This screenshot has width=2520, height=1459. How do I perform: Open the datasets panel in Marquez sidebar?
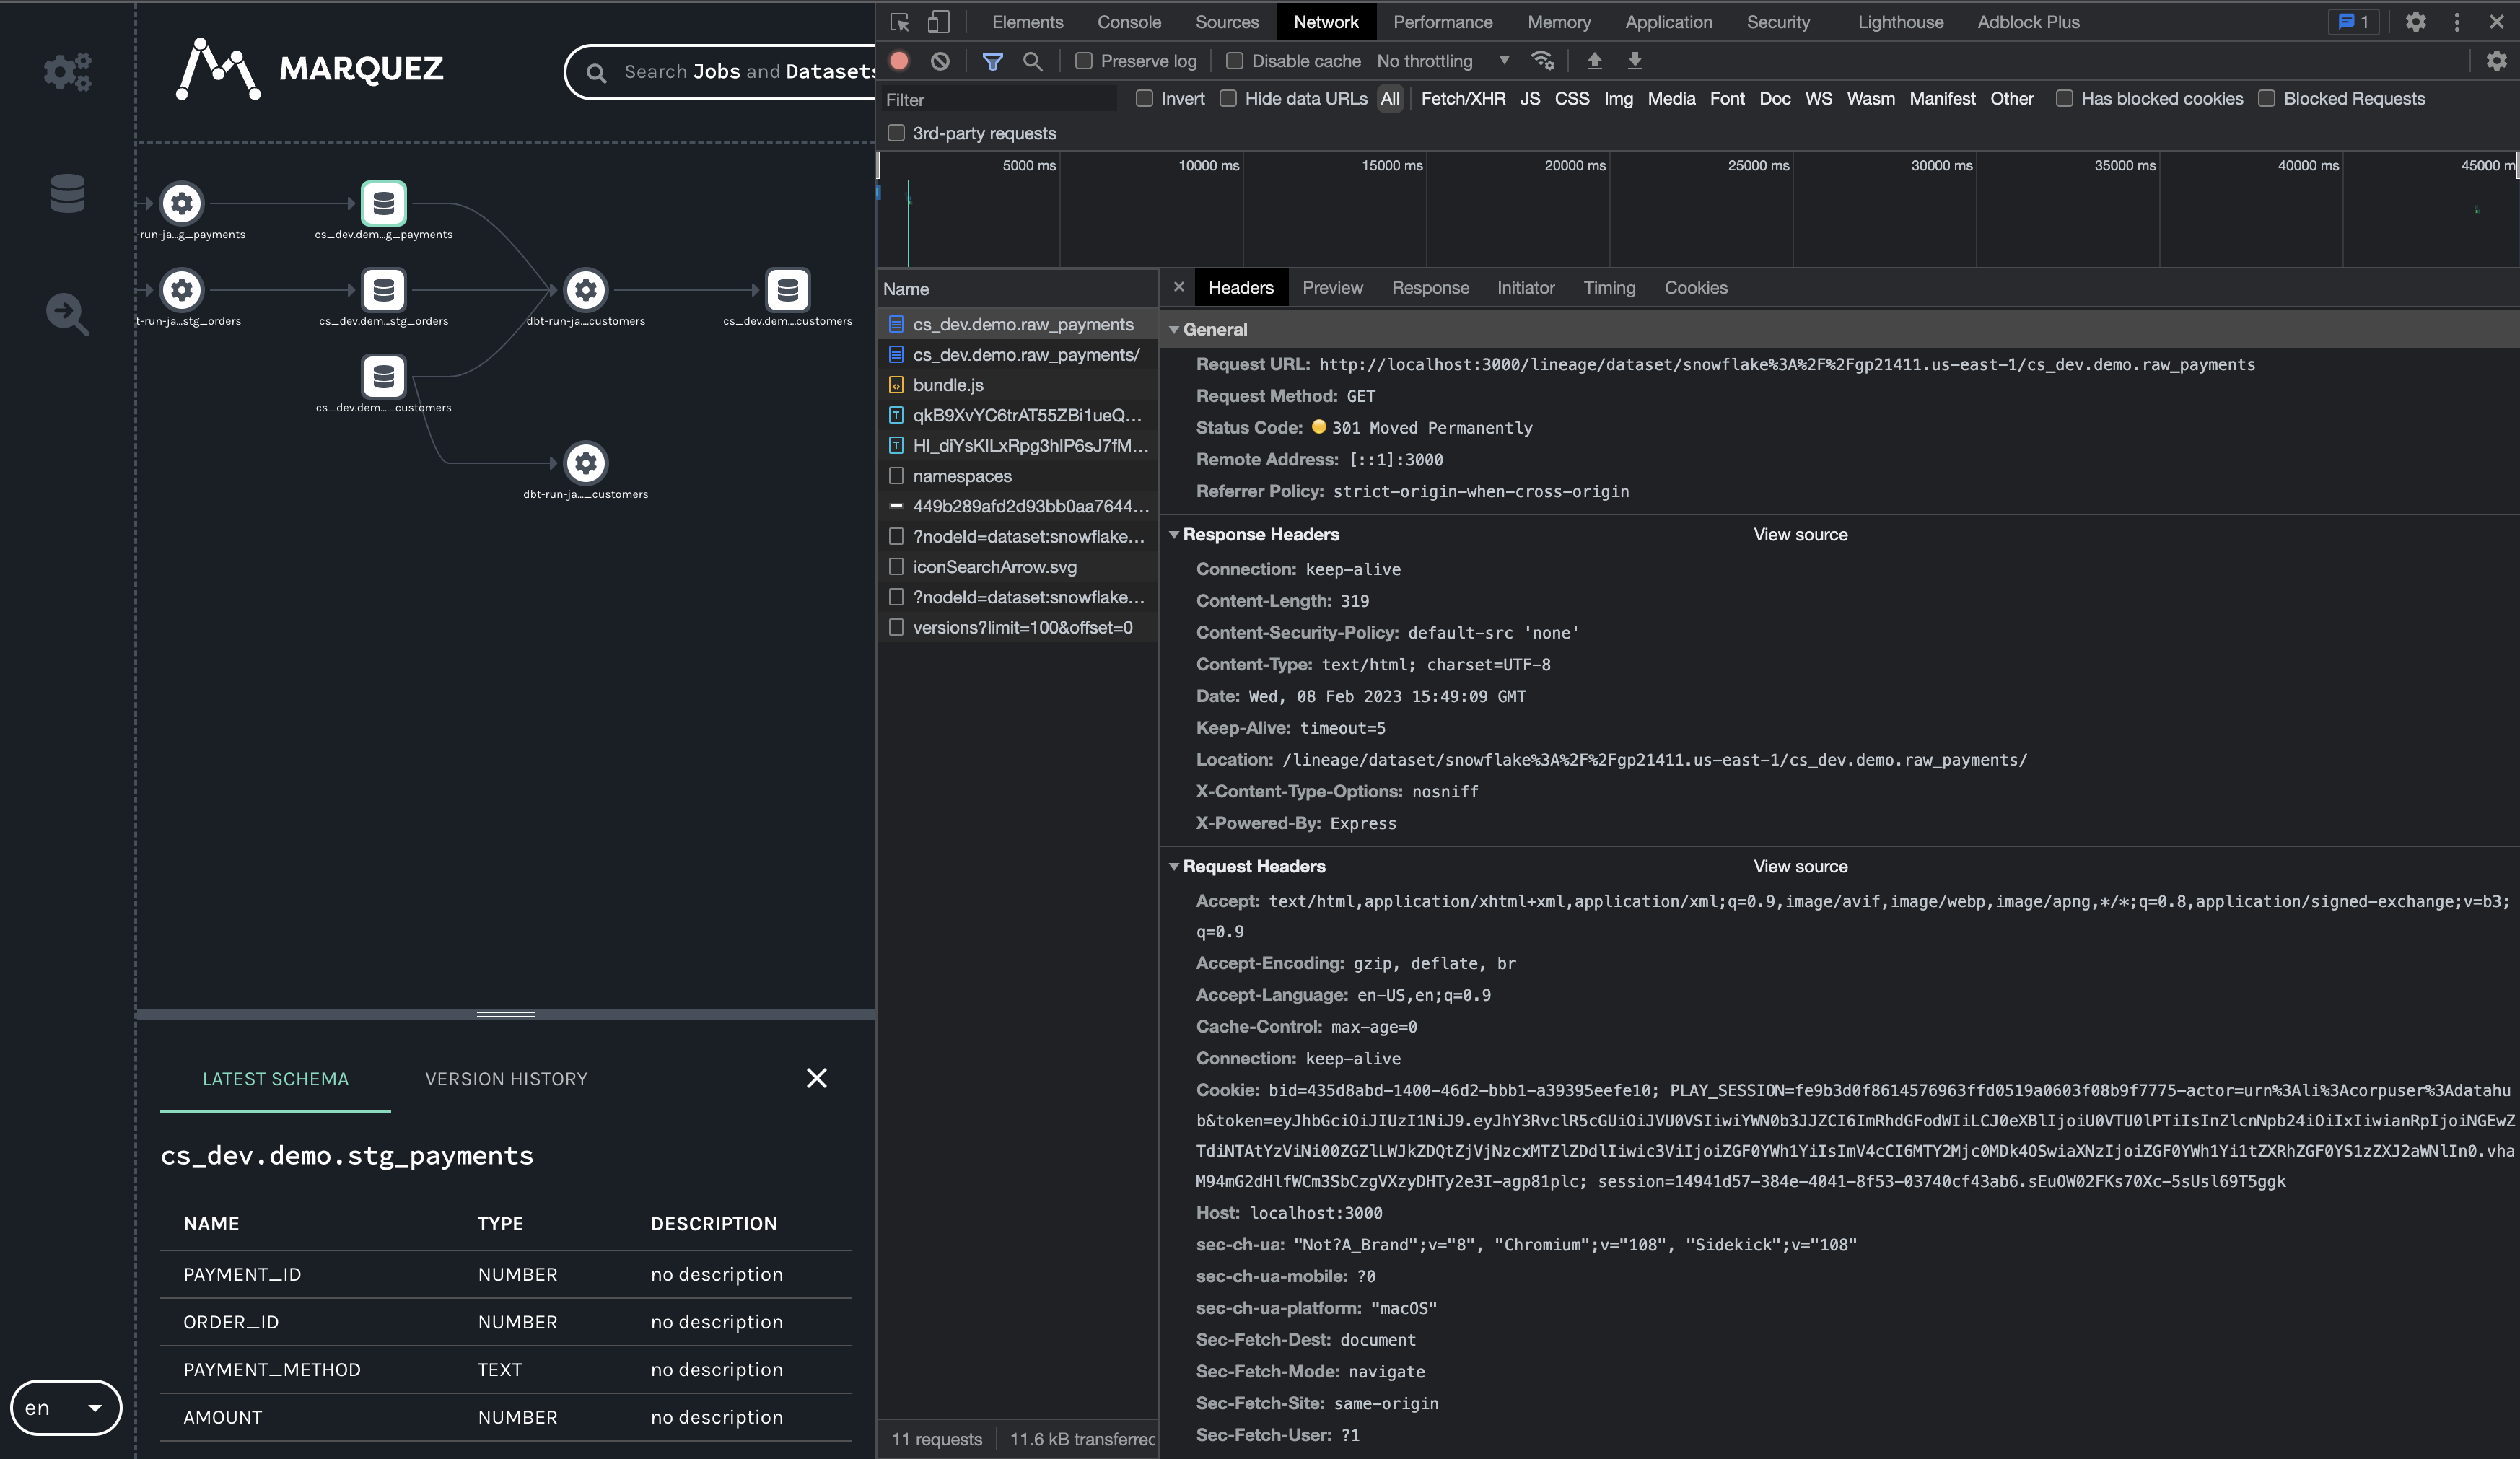pos(66,193)
